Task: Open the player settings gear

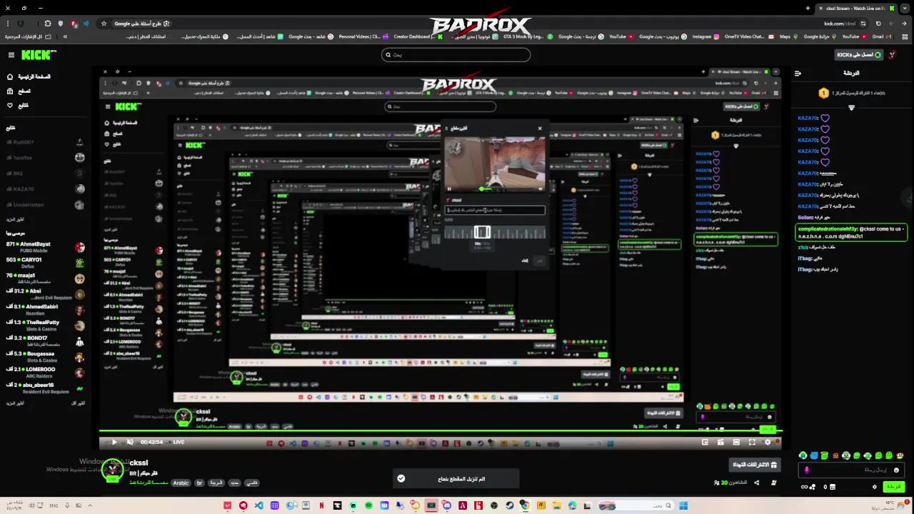Action: pos(768,442)
